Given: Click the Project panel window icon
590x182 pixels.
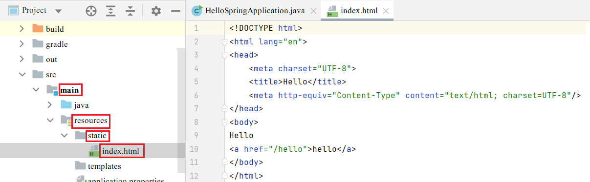Looking at the screenshot, I should [x=14, y=11].
